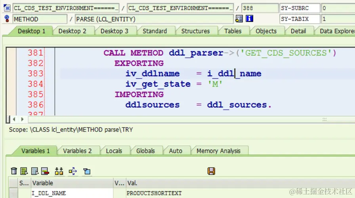This screenshot has height=198, width=355.
Task: Click the line number field showing 388
Action: pyautogui.click(x=260, y=8)
